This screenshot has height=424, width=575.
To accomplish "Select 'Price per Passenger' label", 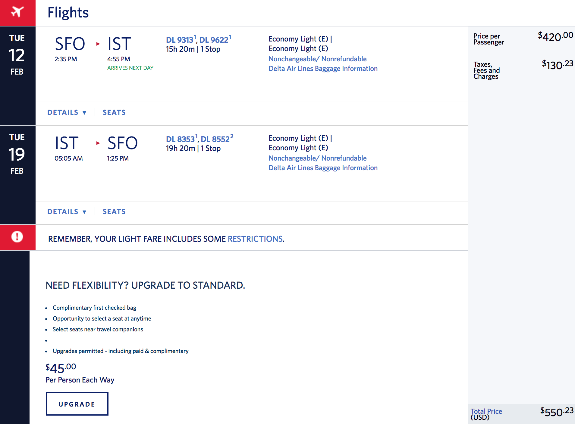I will coord(489,39).
